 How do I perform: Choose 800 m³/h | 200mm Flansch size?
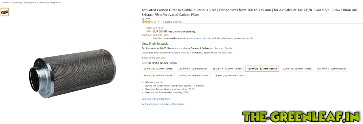point(158,75)
